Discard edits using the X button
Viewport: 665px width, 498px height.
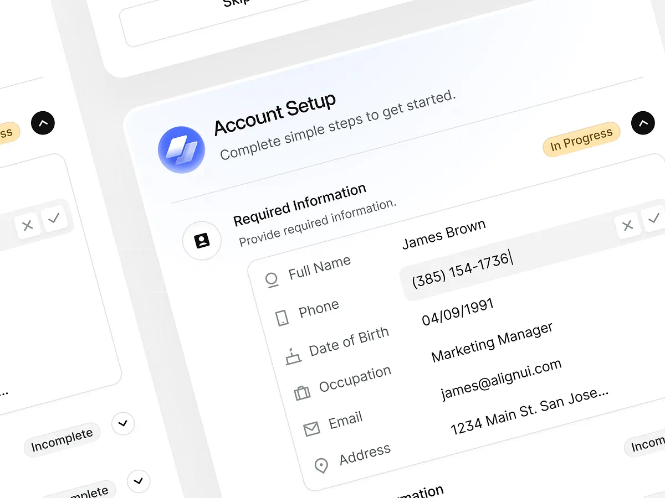(x=627, y=226)
